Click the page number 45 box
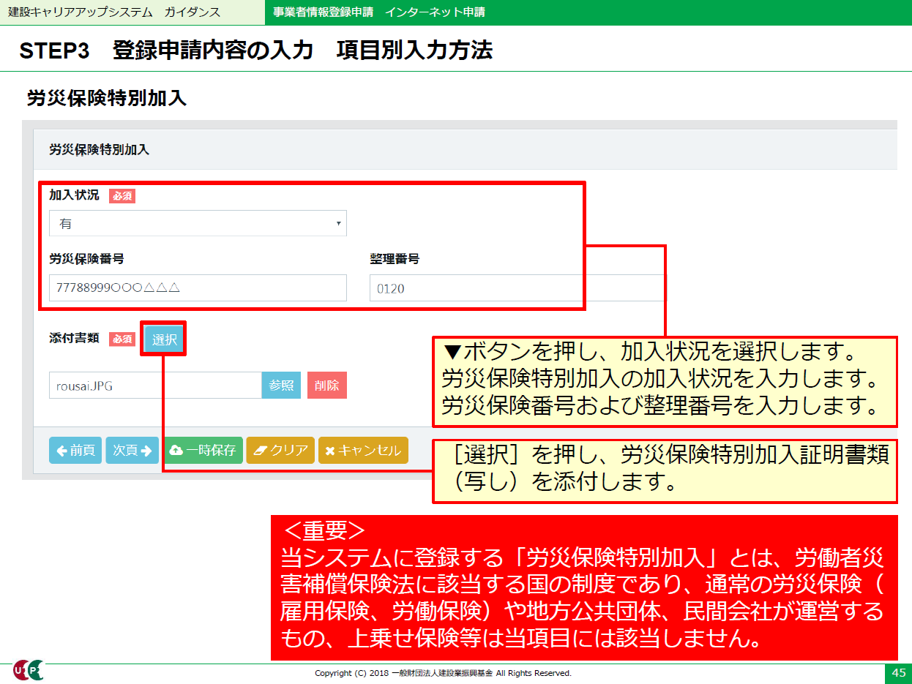This screenshot has height=684, width=912. coord(898,673)
